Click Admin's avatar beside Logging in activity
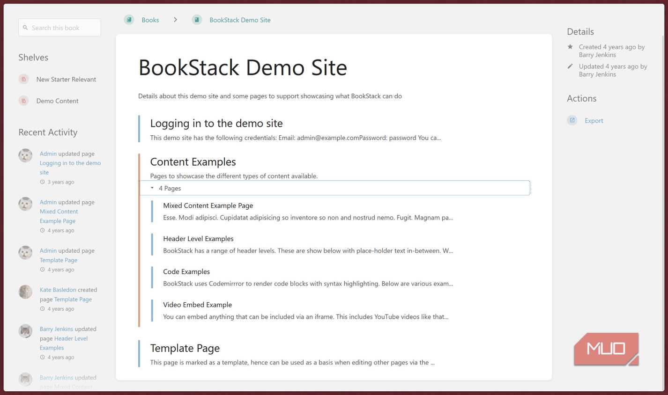668x395 pixels. pos(25,155)
